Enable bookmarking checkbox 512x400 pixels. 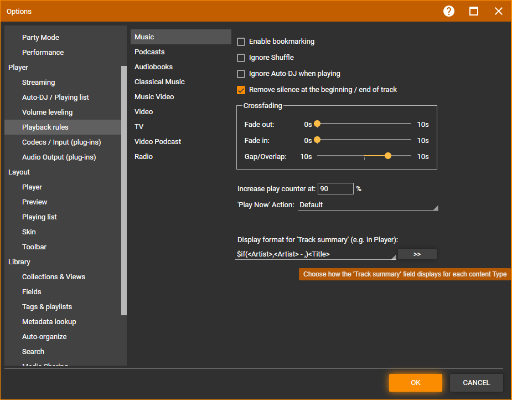tap(241, 42)
